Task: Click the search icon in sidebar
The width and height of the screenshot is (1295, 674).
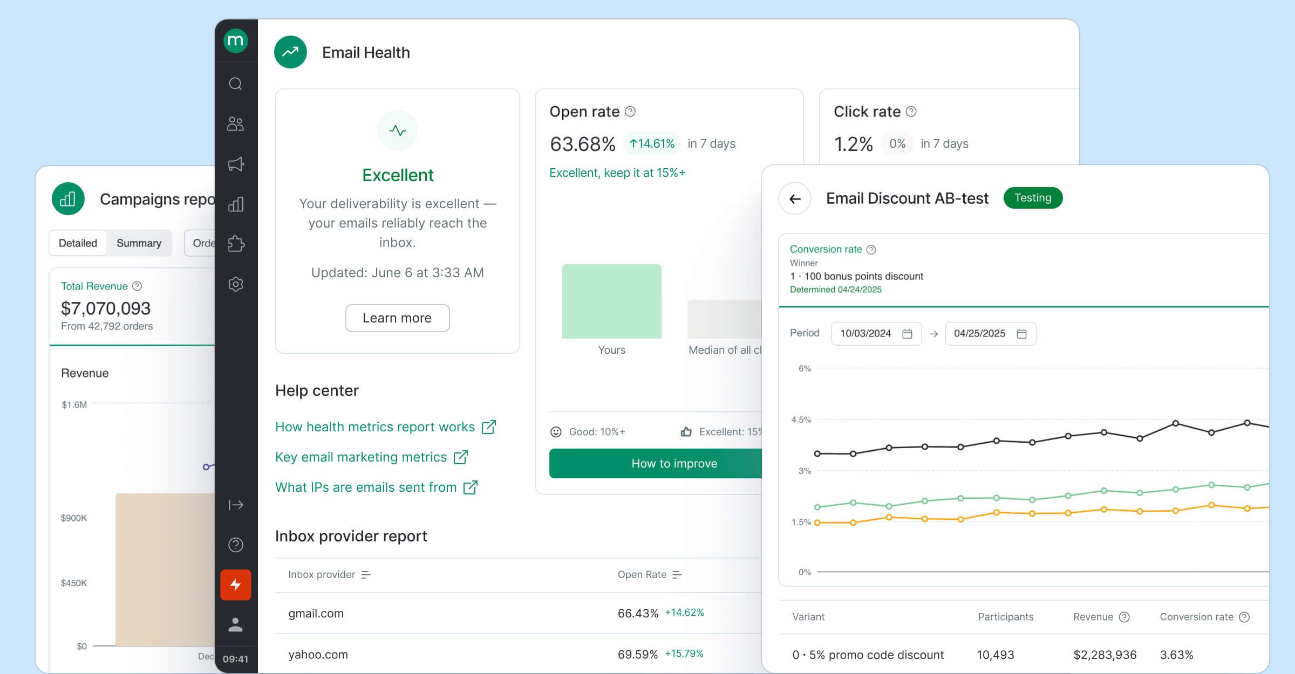Action: [x=235, y=84]
